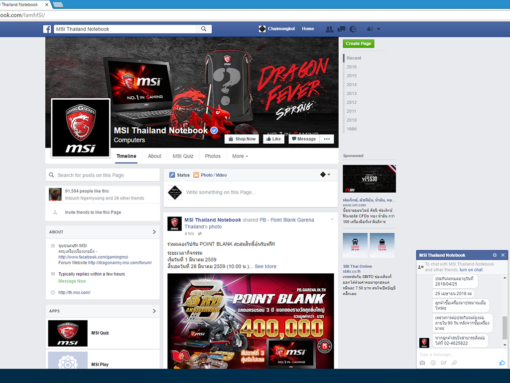Click the Write something on this Page box
The width and height of the screenshot is (510, 383).
251,192
